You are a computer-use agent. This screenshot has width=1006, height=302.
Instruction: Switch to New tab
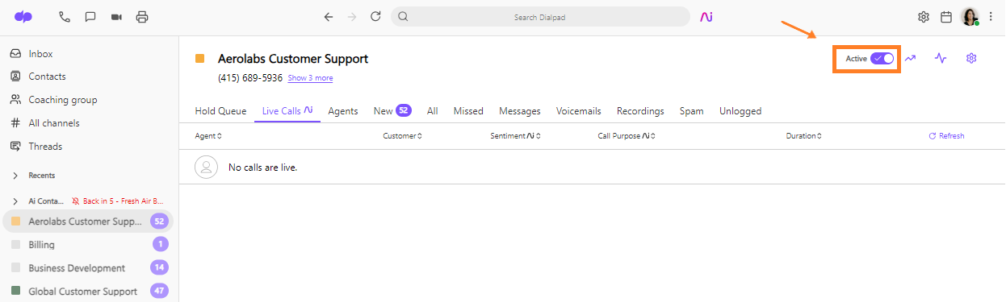pos(392,111)
